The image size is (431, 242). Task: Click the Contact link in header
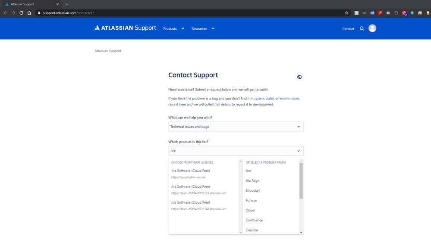click(348, 29)
